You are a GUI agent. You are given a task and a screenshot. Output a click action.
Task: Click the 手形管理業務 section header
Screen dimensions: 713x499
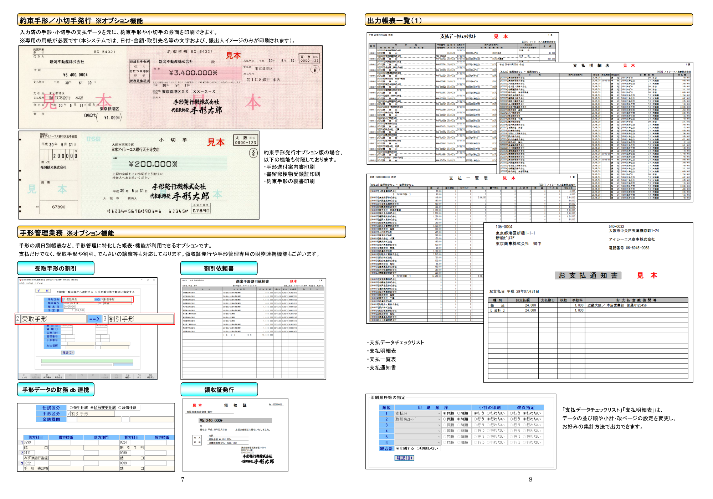pyautogui.click(x=181, y=232)
